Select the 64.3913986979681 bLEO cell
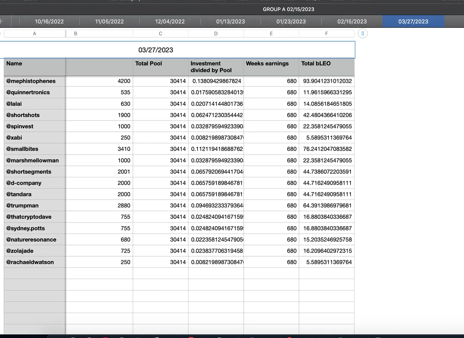This screenshot has width=464, height=338. pyautogui.click(x=327, y=206)
